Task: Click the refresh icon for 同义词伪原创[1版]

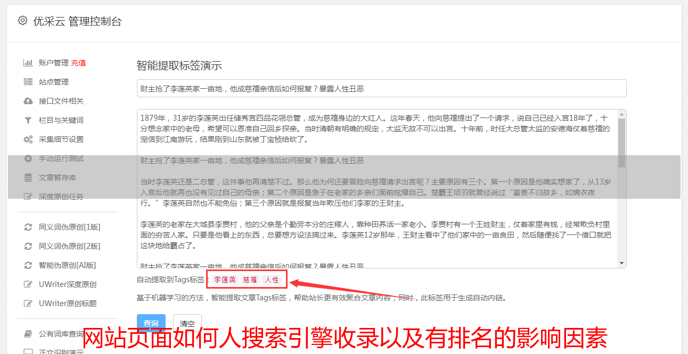Action: tap(28, 227)
